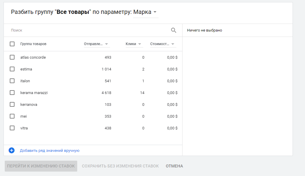Tick the mei row checkbox
Viewport: 305px width, 176px height.
(x=12, y=116)
